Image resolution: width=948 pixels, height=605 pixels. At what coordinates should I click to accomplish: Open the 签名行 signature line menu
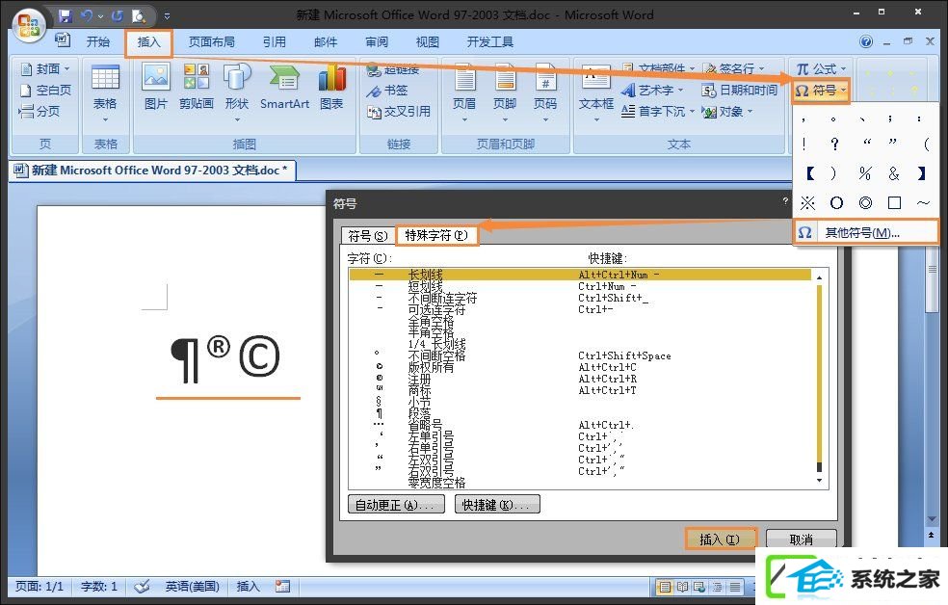point(734,69)
